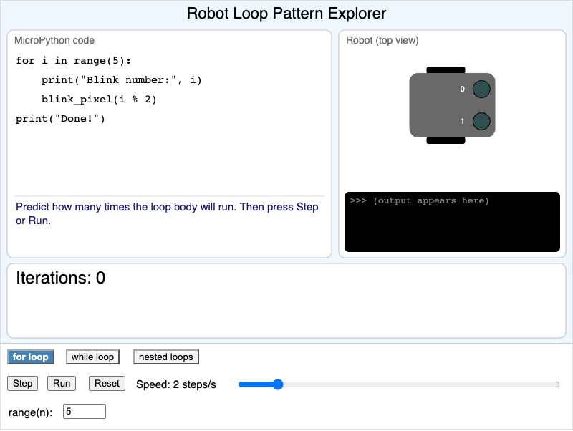Select code line 'for i in range(5):'
This screenshot has width=573, height=431.
coord(74,61)
